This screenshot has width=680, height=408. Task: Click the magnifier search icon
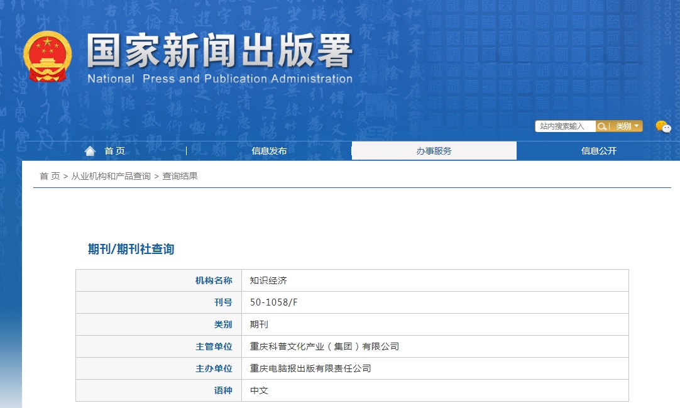click(601, 126)
